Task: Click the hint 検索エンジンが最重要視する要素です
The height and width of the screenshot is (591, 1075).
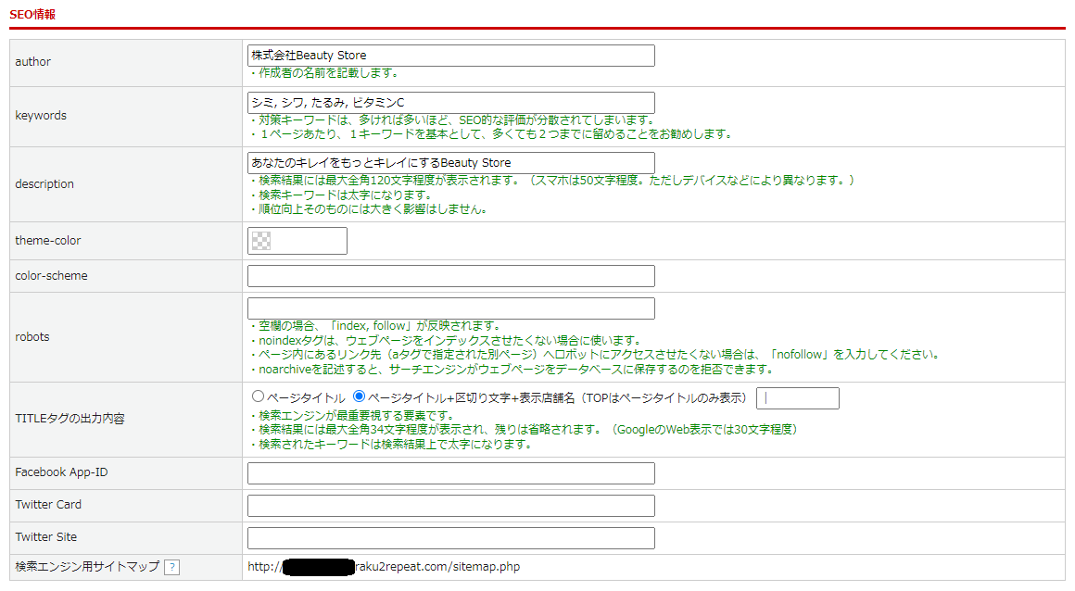Action: (x=352, y=416)
